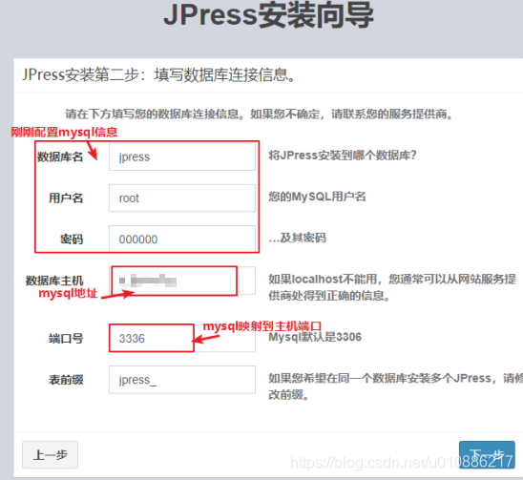Click the 表前缀 field with jpress_
The width and height of the screenshot is (523, 480).
click(182, 380)
